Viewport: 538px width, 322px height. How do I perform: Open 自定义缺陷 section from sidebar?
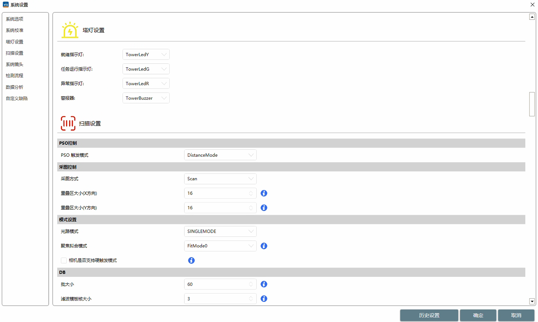click(x=17, y=98)
